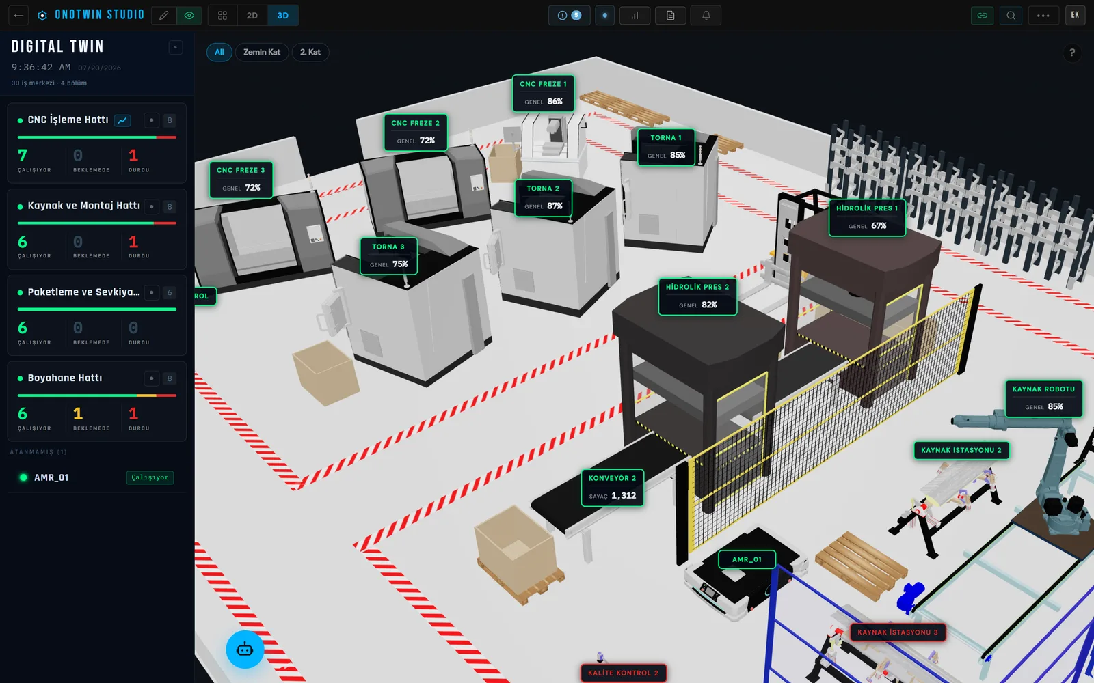Open the notifications bell

(x=706, y=15)
